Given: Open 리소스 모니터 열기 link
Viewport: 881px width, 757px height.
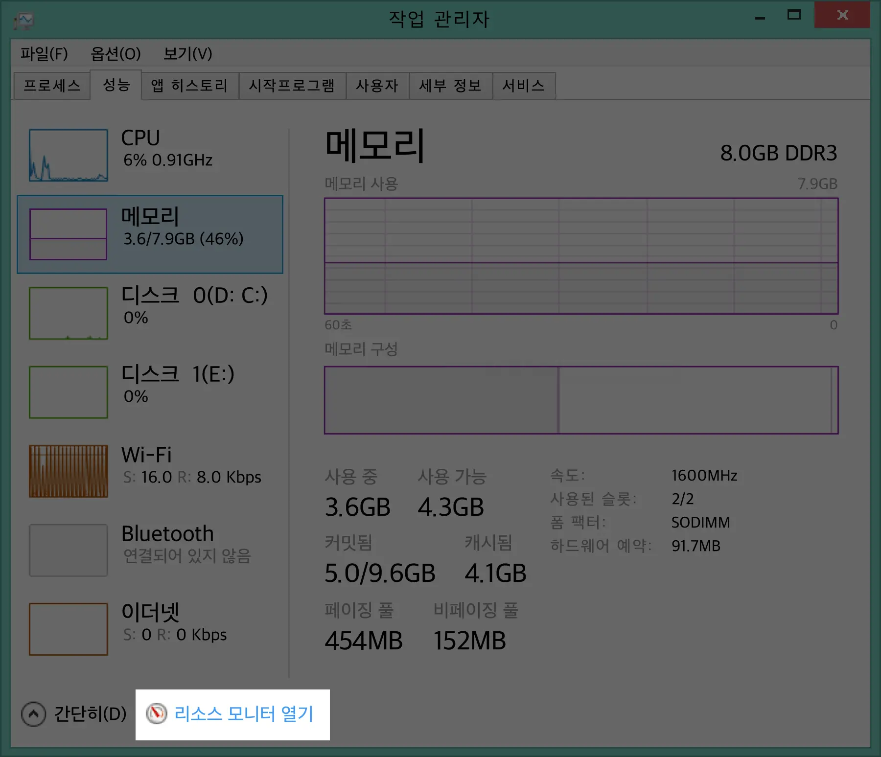Looking at the screenshot, I should (x=244, y=714).
